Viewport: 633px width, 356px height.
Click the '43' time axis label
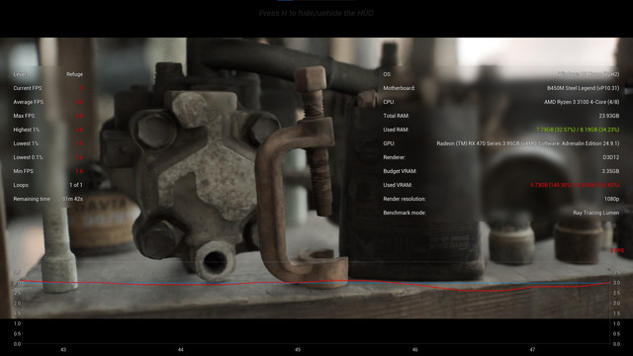63,349
